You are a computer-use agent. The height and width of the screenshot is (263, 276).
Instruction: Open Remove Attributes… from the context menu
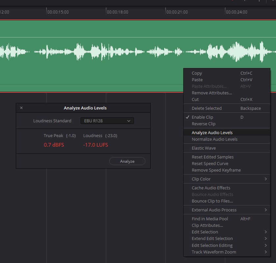(x=227, y=93)
